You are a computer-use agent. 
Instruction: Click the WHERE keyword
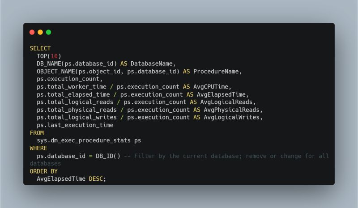point(38,148)
